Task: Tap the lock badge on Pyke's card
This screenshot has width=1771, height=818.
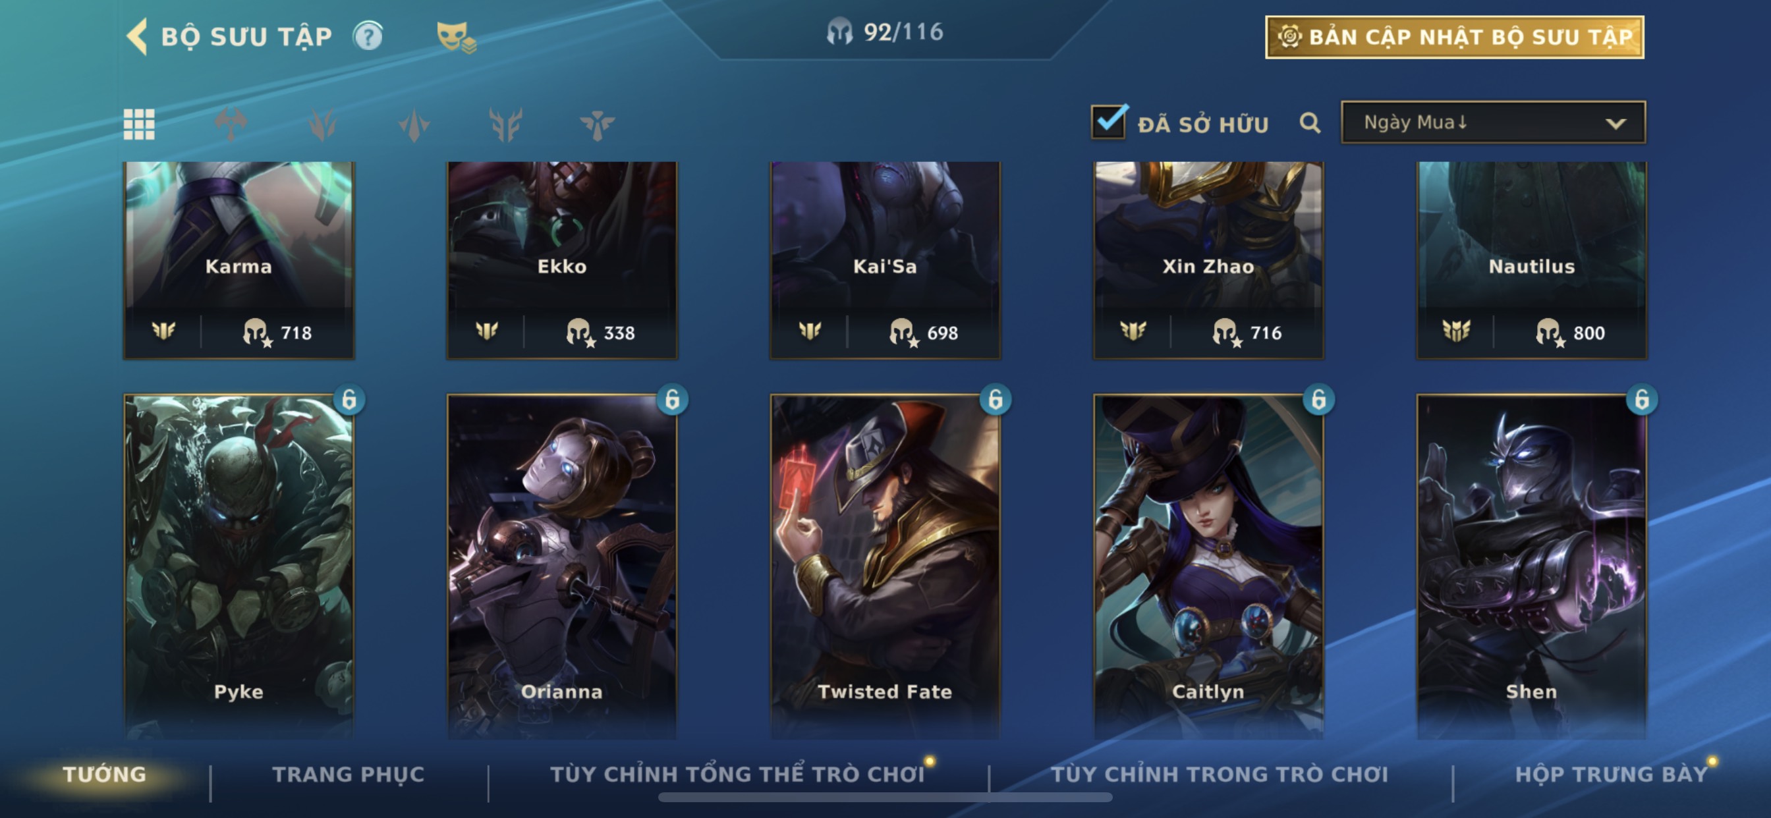Action: coord(349,399)
